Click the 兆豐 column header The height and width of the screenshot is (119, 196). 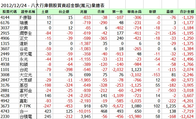pyautogui.click(x=84, y=12)
